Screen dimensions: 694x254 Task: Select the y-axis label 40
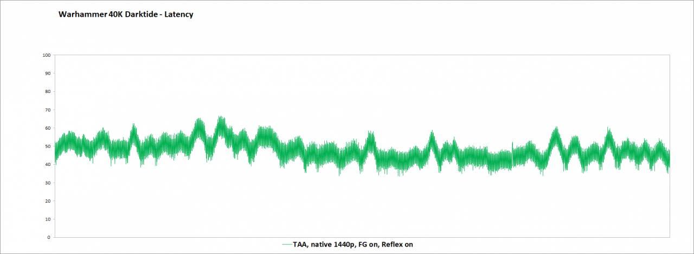[48, 164]
